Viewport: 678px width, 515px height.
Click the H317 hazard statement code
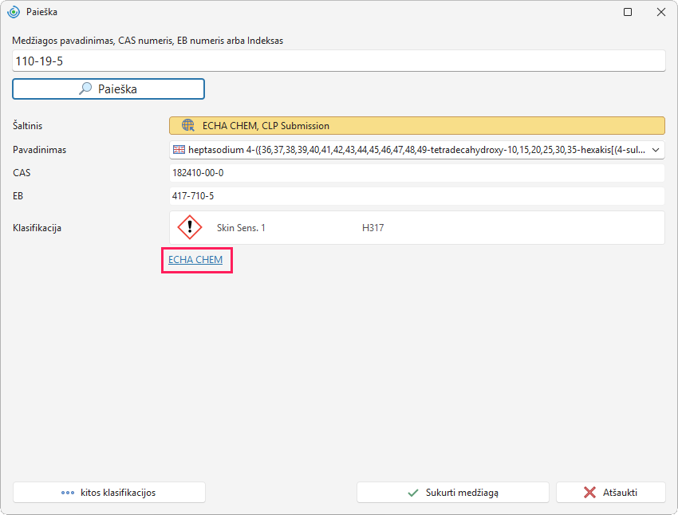[373, 228]
